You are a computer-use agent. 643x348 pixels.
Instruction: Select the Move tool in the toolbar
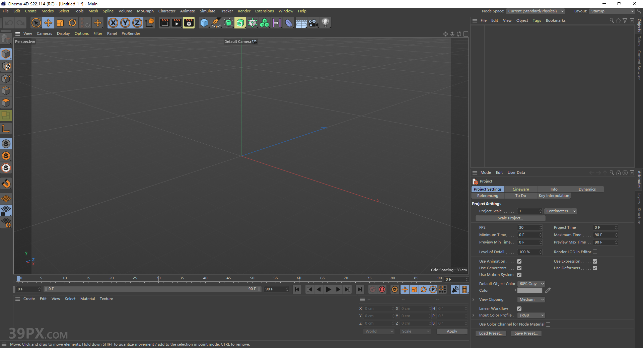click(48, 23)
